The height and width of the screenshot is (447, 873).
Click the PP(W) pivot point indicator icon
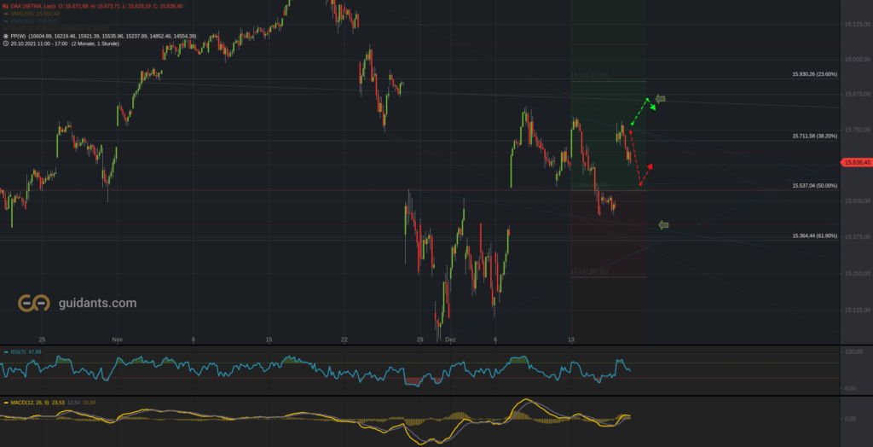click(6, 36)
